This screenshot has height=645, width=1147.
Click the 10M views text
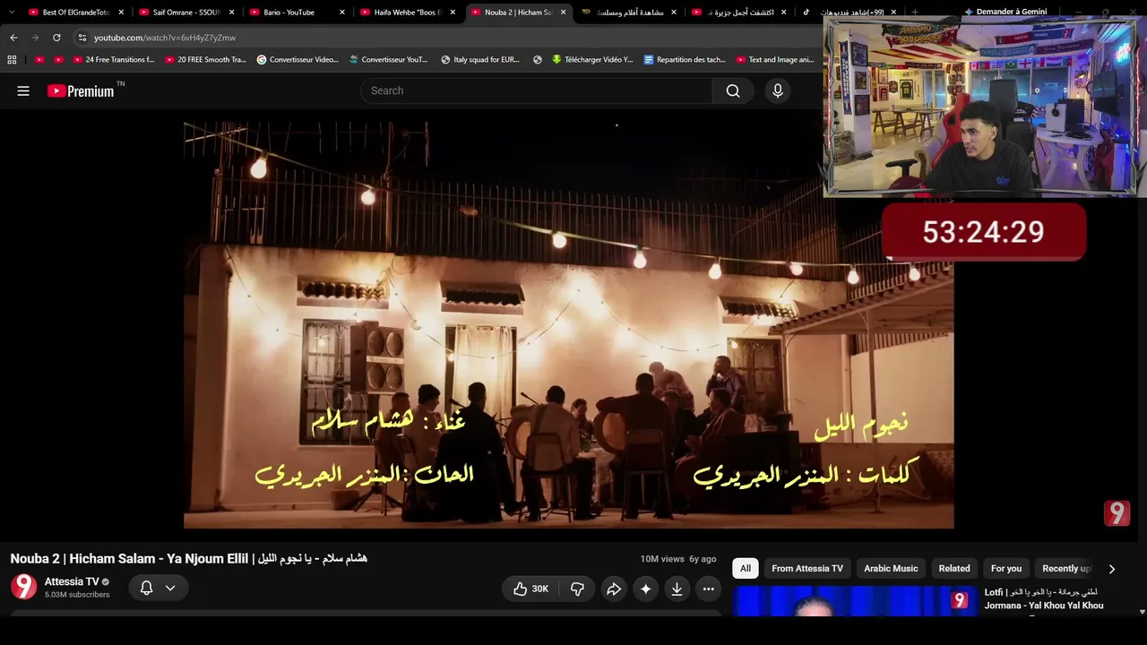[662, 559]
